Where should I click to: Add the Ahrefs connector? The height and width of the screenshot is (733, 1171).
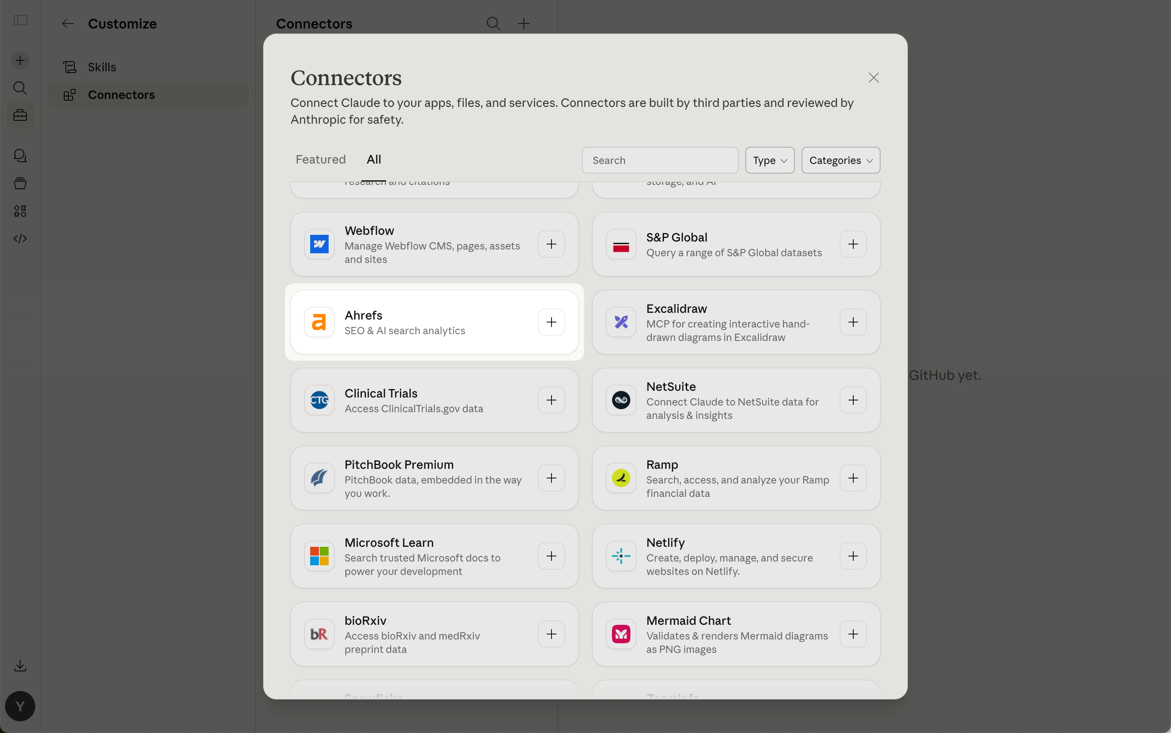click(551, 322)
